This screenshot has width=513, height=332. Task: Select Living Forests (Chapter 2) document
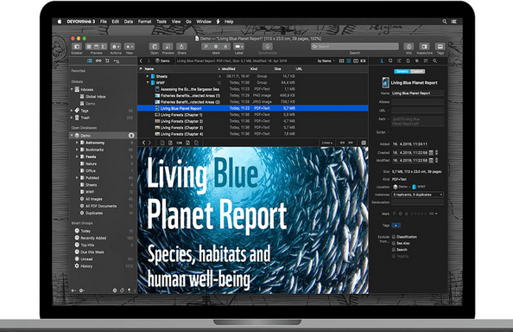181,121
